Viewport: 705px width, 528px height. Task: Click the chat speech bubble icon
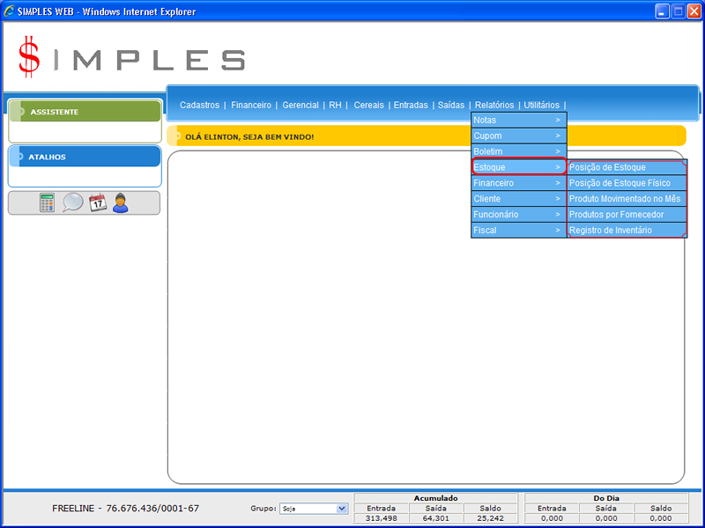[x=72, y=202]
